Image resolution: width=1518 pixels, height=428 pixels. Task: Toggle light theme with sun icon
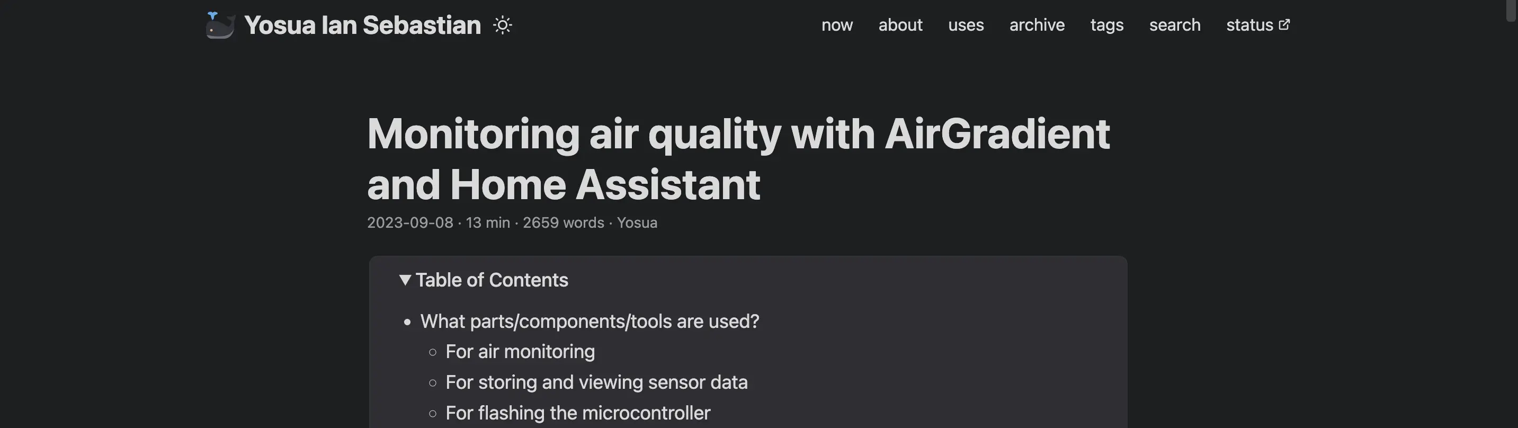point(502,25)
